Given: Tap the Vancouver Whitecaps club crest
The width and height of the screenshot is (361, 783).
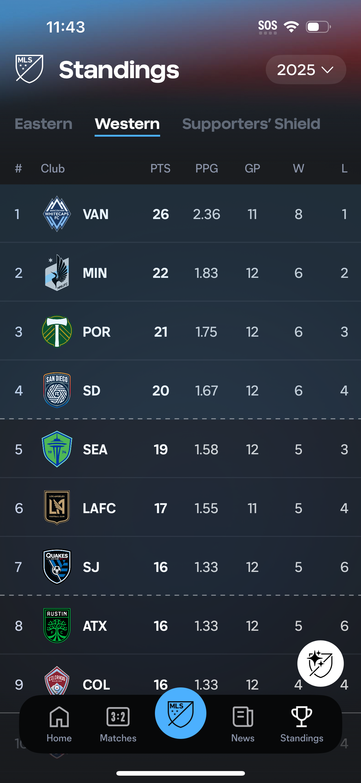Looking at the screenshot, I should 57,214.
